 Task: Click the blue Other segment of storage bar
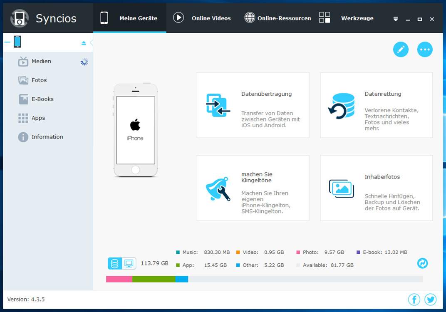[182, 279]
